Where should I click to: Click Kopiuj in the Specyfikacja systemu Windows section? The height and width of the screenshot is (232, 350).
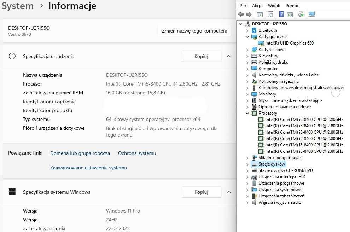201,192
